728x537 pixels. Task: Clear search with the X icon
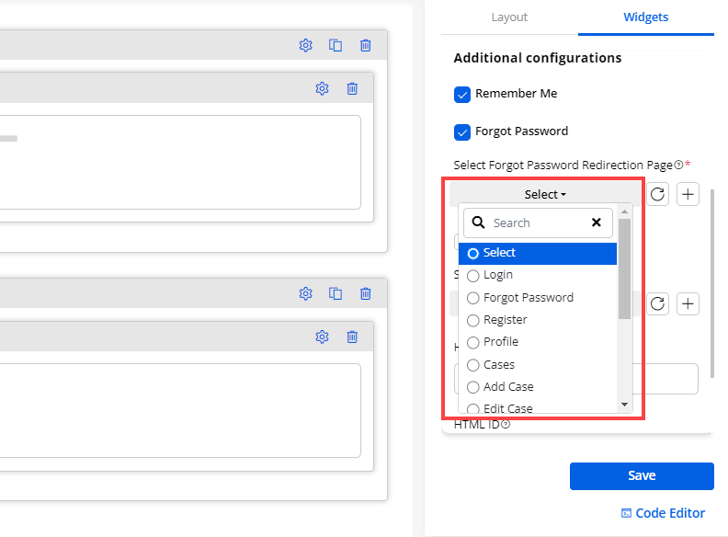(596, 223)
